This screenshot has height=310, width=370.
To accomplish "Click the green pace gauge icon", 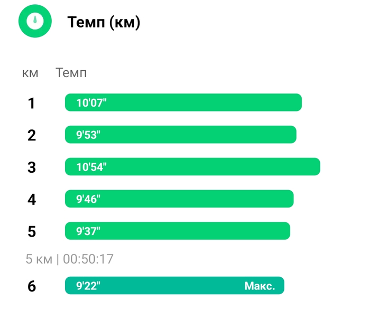I will 35,21.
